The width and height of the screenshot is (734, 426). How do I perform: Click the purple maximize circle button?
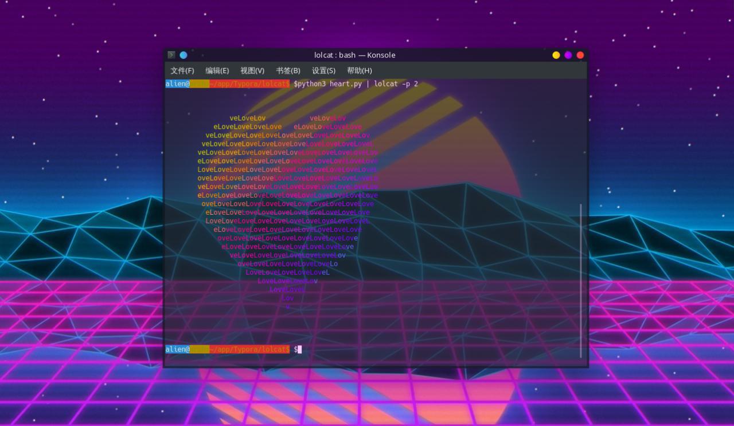(568, 55)
